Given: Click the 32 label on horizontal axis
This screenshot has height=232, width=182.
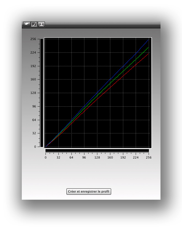Looking at the screenshot, I should pyautogui.click(x=58, y=157).
